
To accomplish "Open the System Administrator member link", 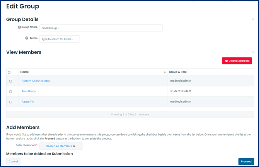I will point(36,81).
